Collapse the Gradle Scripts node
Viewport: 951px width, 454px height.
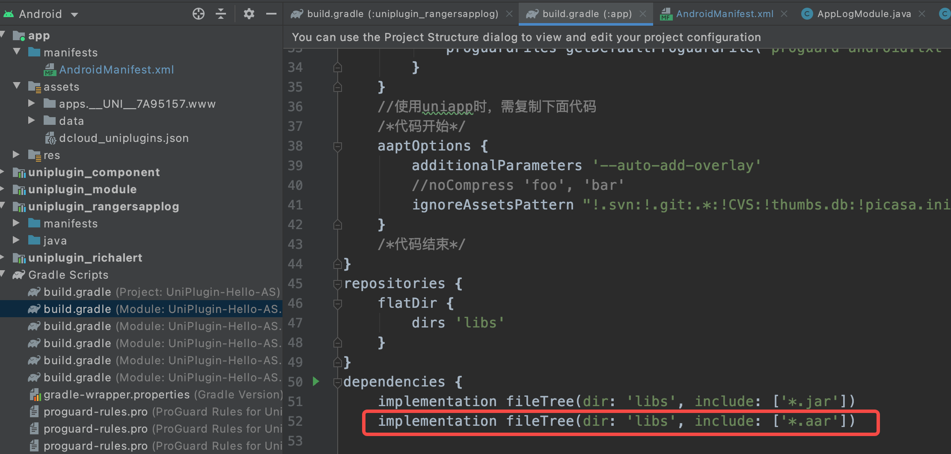click(3, 274)
